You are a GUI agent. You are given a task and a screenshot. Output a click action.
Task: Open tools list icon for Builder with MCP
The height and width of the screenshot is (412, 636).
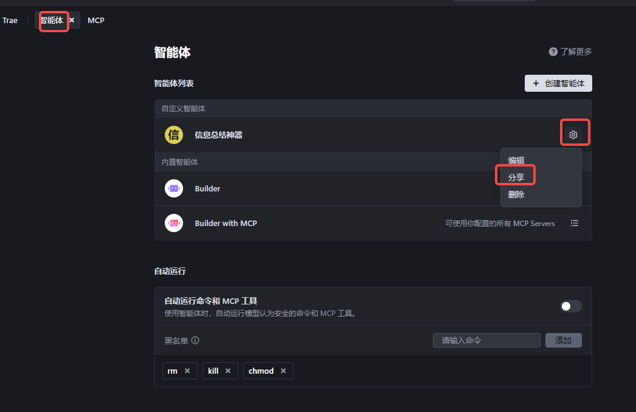(575, 223)
